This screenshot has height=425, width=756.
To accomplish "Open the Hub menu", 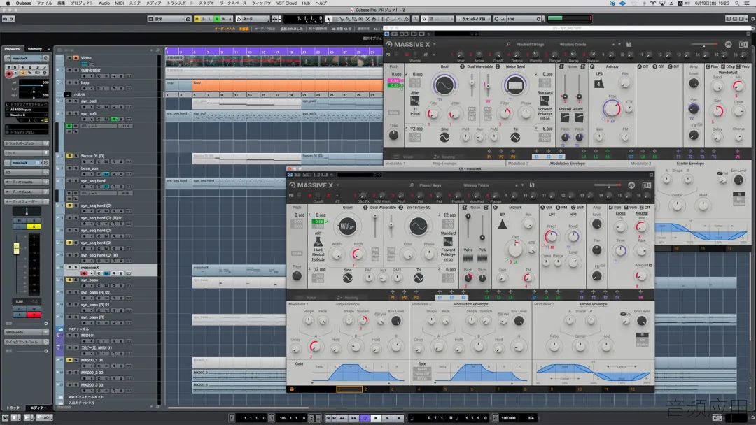I will point(306,3).
